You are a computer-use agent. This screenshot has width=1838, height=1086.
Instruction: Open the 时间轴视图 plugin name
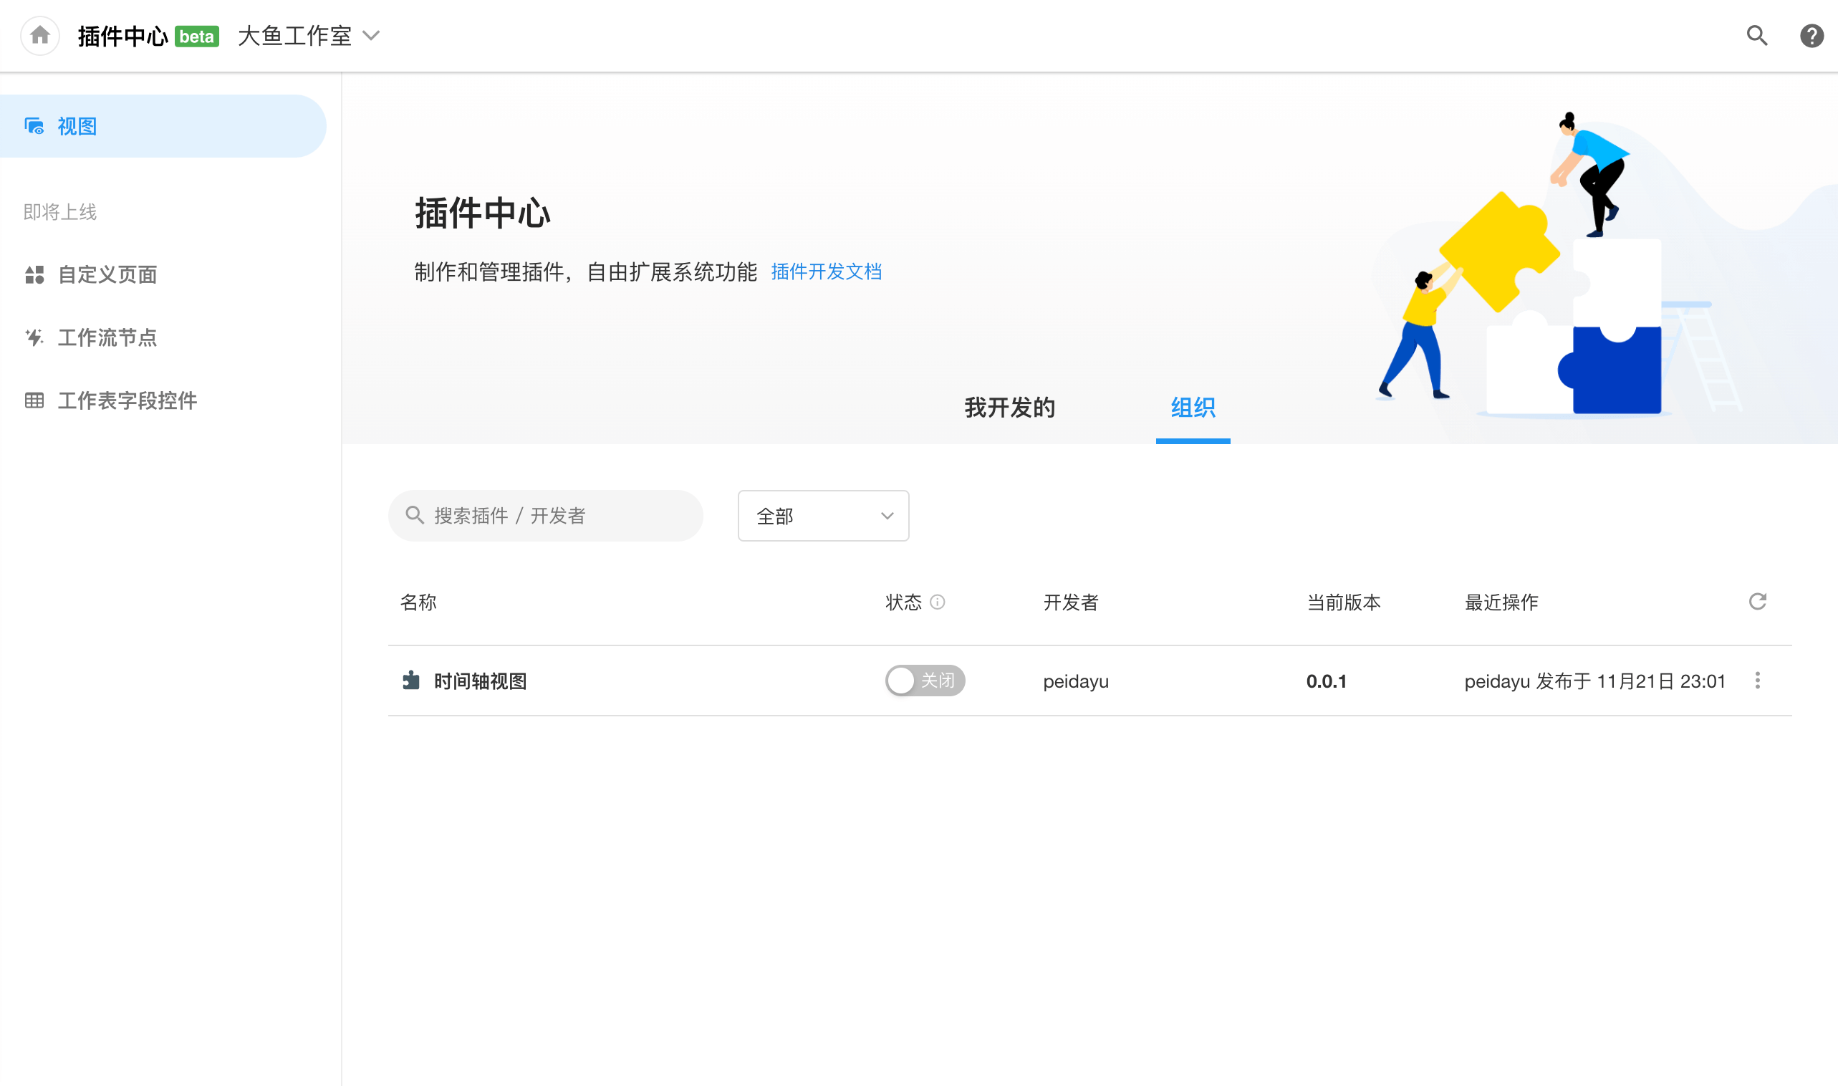[481, 681]
